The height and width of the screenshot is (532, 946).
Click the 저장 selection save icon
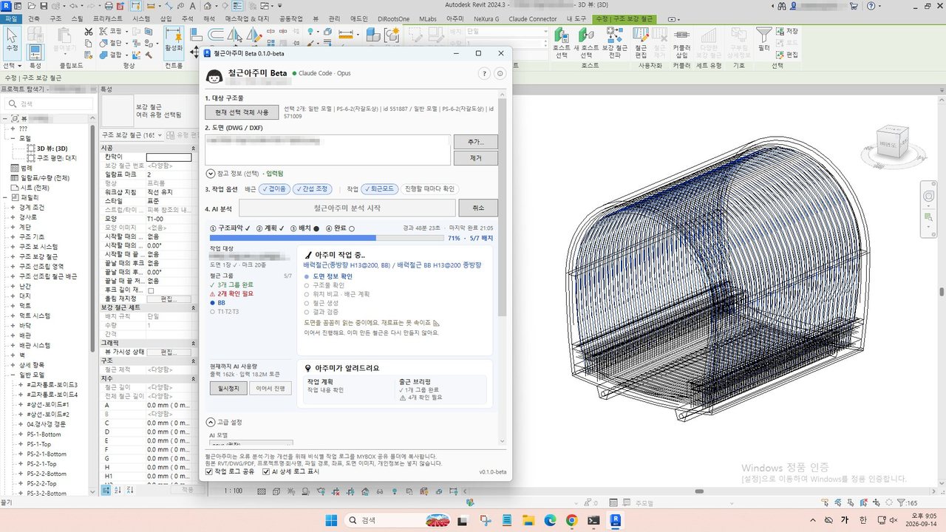(787, 31)
